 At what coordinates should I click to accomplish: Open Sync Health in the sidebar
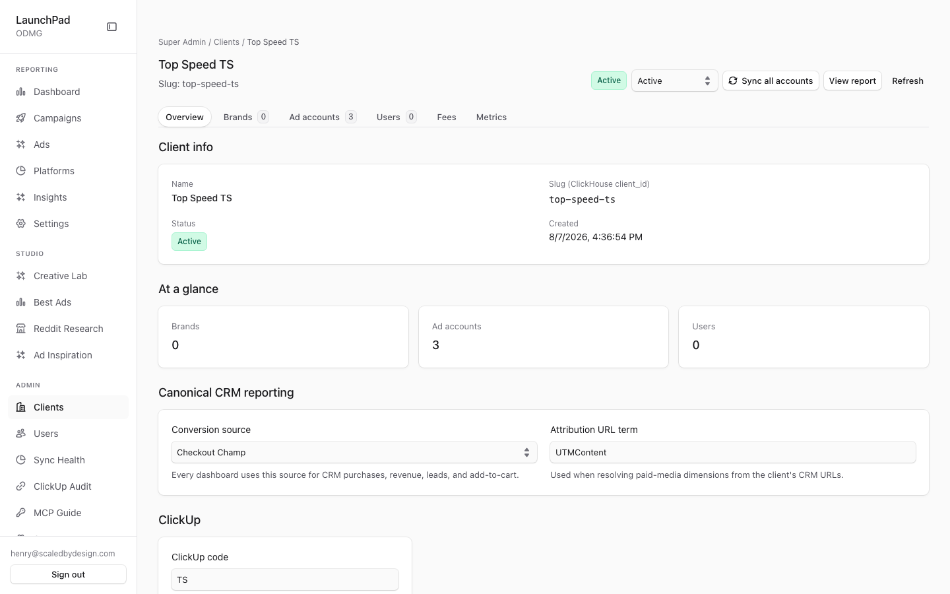69,460
